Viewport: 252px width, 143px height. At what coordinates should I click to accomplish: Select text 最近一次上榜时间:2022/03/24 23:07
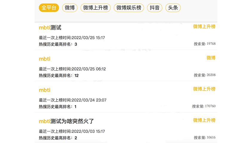73,100
